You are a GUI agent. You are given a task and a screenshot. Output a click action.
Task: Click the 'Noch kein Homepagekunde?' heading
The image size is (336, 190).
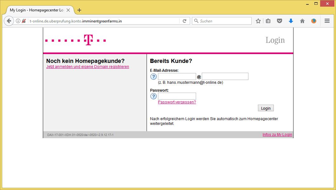(x=85, y=61)
